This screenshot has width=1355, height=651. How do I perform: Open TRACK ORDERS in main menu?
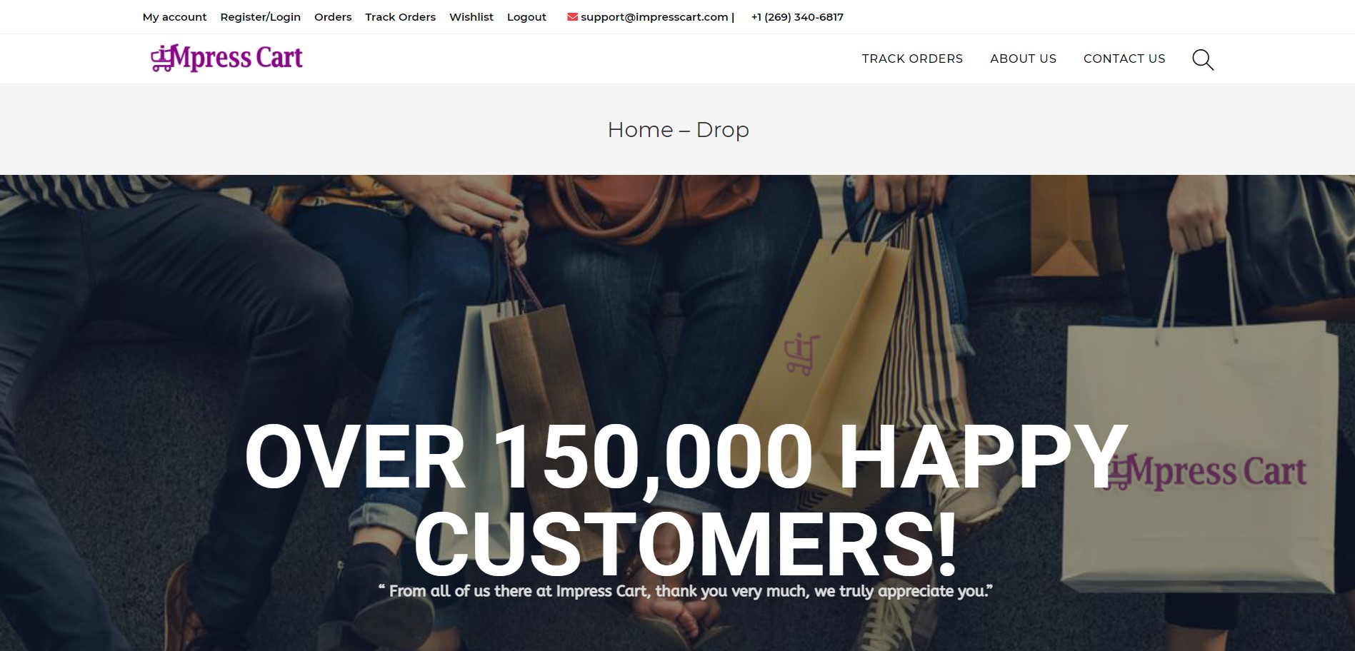[912, 59]
